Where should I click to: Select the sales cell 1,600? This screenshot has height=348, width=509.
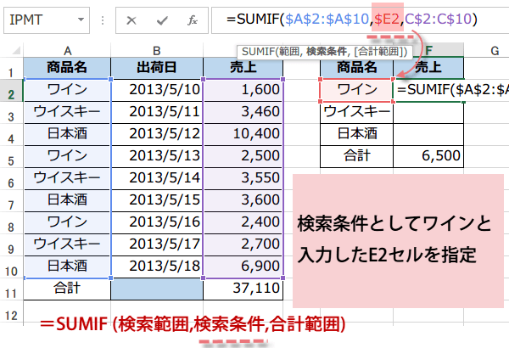(x=243, y=90)
